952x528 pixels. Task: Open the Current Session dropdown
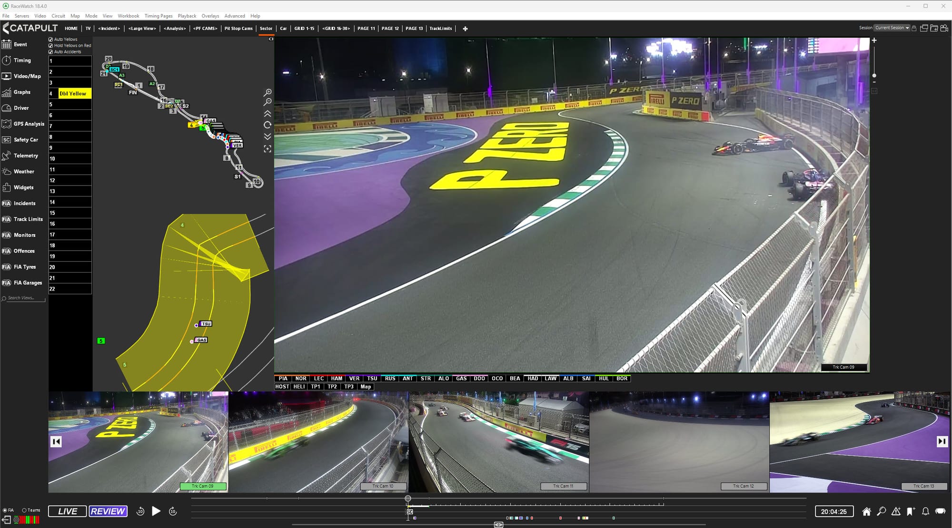[892, 28]
